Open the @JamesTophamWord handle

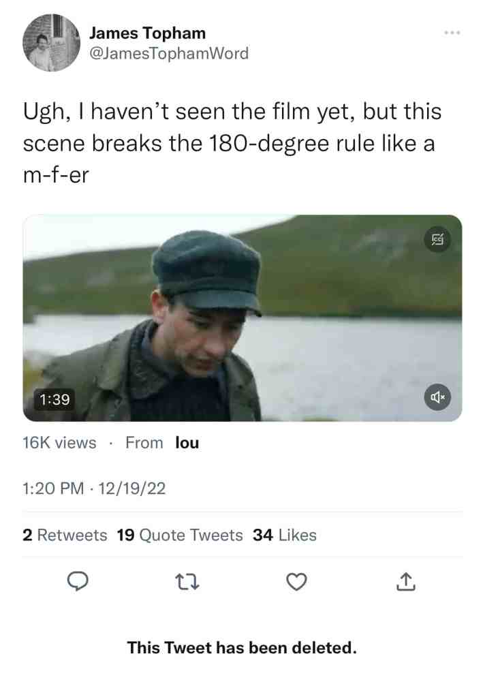pyautogui.click(x=169, y=54)
